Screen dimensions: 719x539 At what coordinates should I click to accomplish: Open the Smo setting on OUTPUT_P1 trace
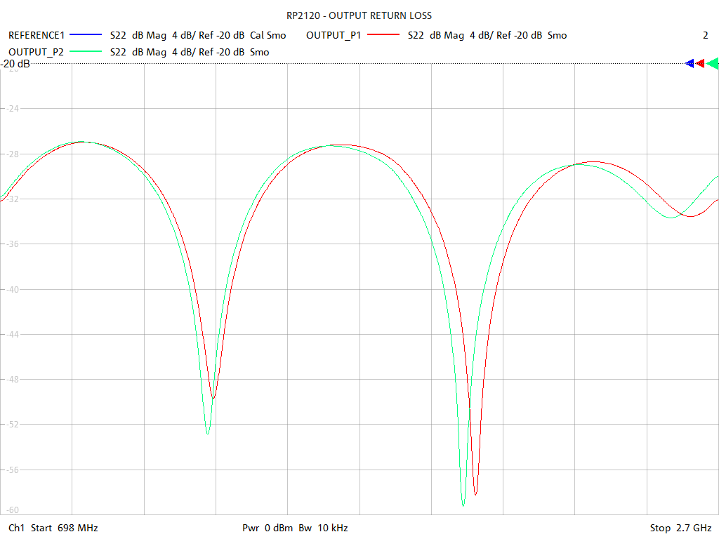pos(557,35)
